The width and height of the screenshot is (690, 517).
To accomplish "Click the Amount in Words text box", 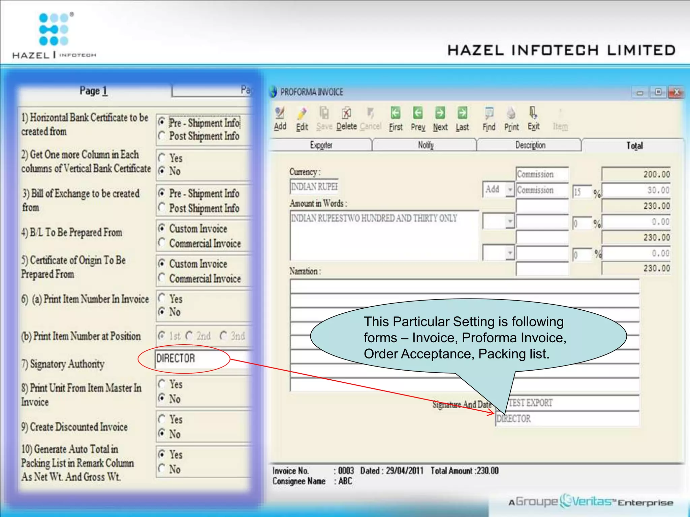I will tap(384, 236).
